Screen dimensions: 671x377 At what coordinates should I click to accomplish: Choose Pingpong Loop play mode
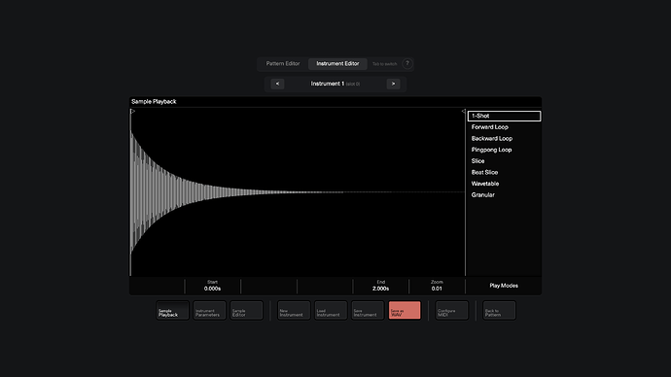[504, 150]
